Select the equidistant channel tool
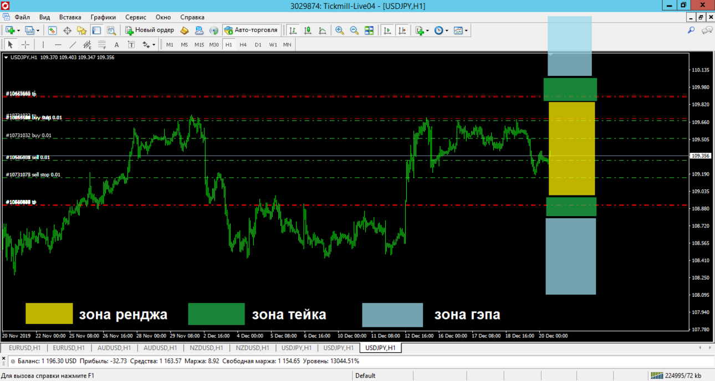Screen dimensions: 715x381 [x=87, y=45]
